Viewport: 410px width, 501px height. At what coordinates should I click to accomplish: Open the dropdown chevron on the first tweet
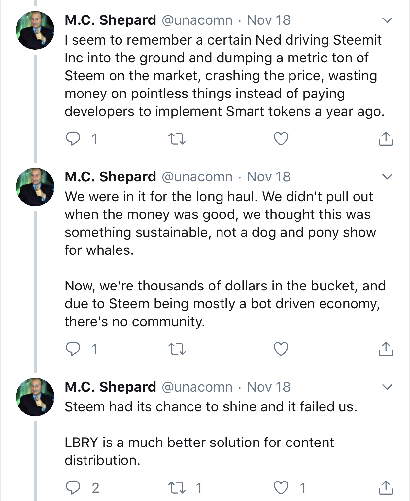click(387, 20)
